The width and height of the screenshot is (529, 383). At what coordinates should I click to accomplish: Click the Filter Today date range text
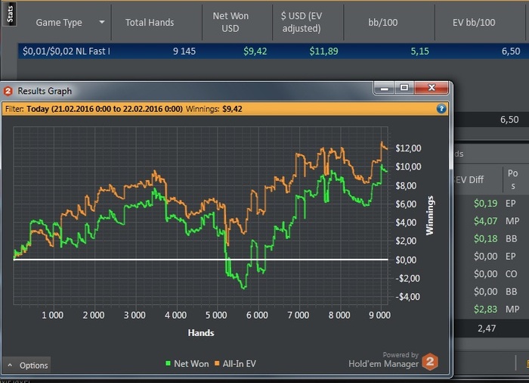tap(104, 109)
